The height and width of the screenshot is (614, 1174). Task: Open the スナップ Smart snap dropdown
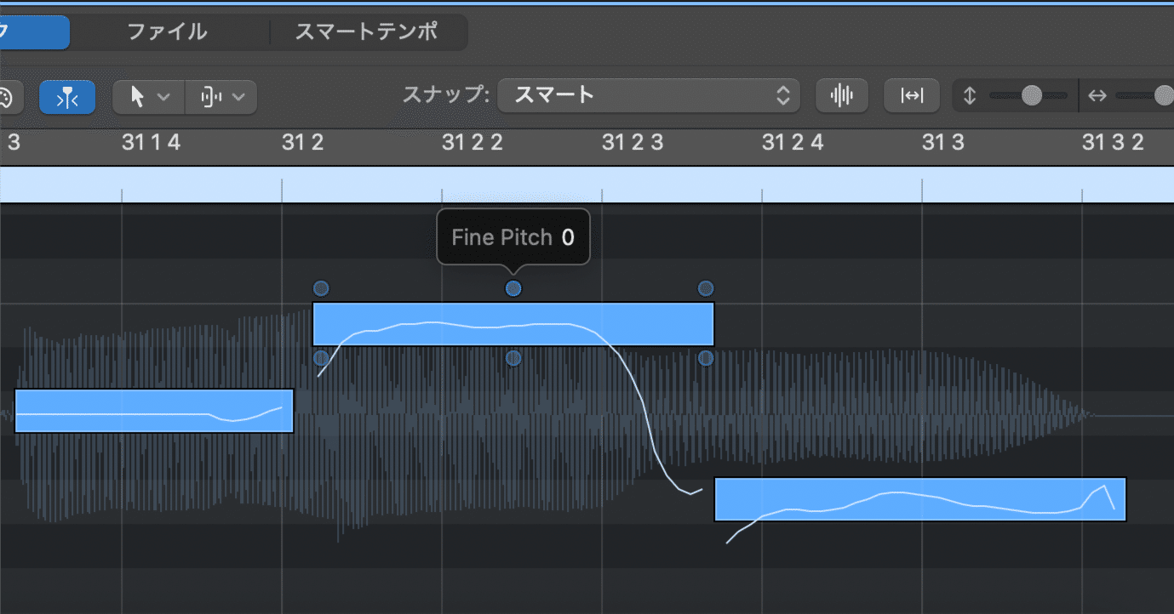[x=649, y=95]
